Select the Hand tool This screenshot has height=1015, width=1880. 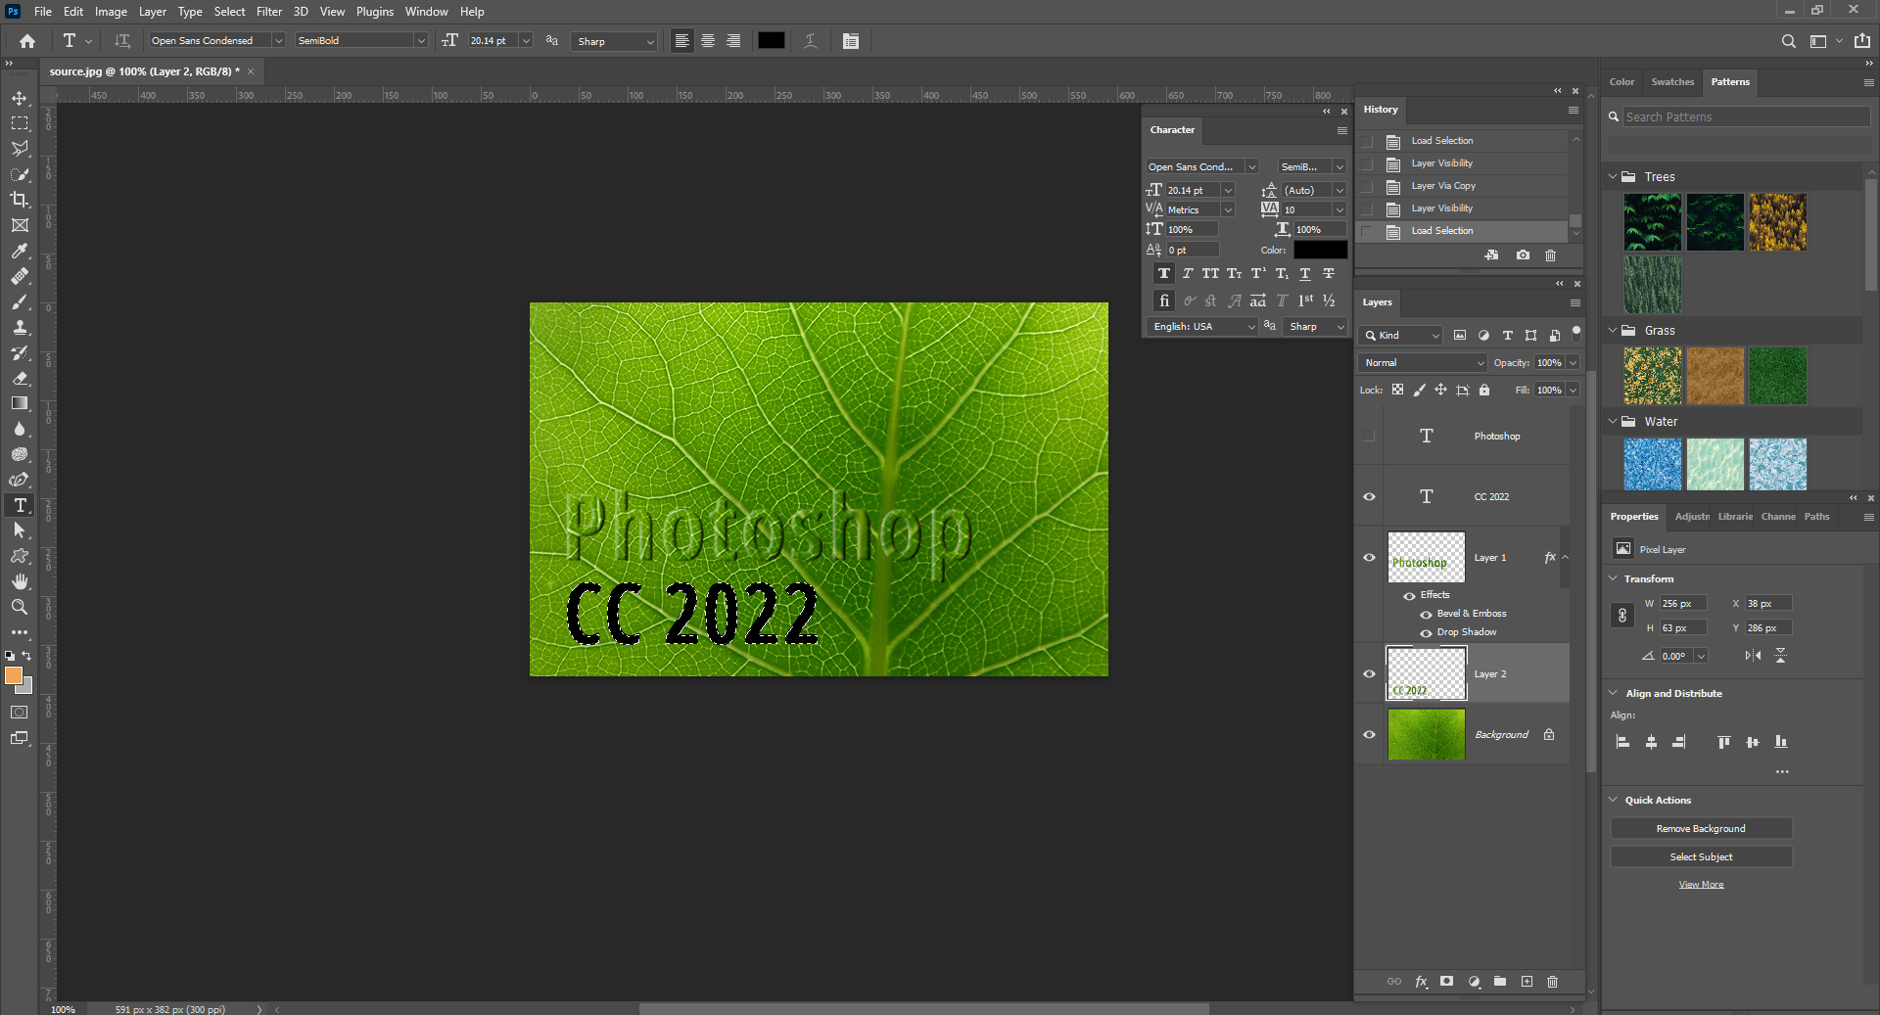point(20,581)
